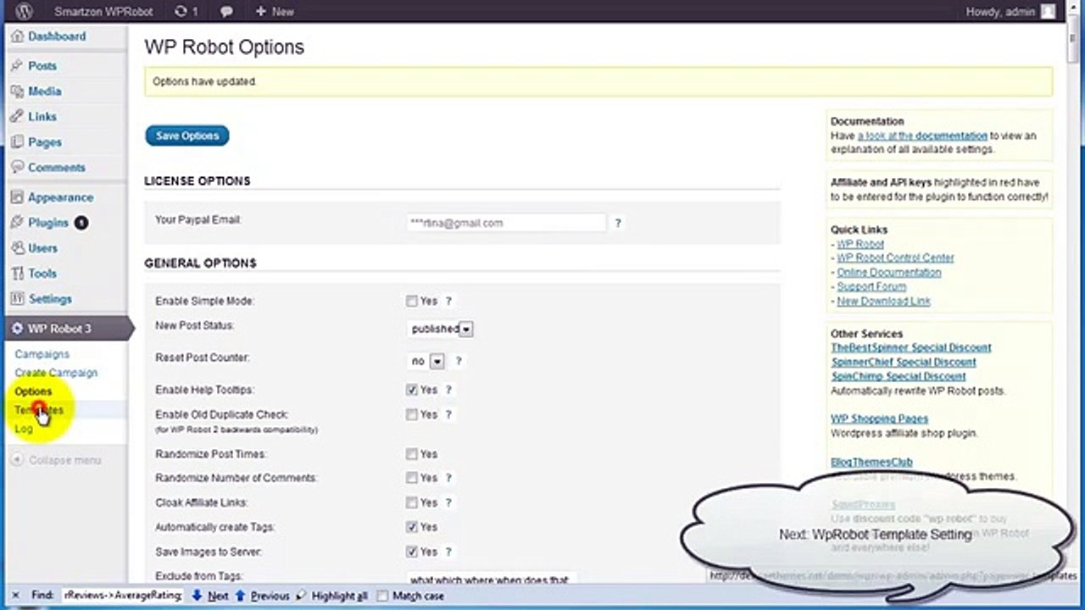Find Previous match in find bar

[264, 596]
